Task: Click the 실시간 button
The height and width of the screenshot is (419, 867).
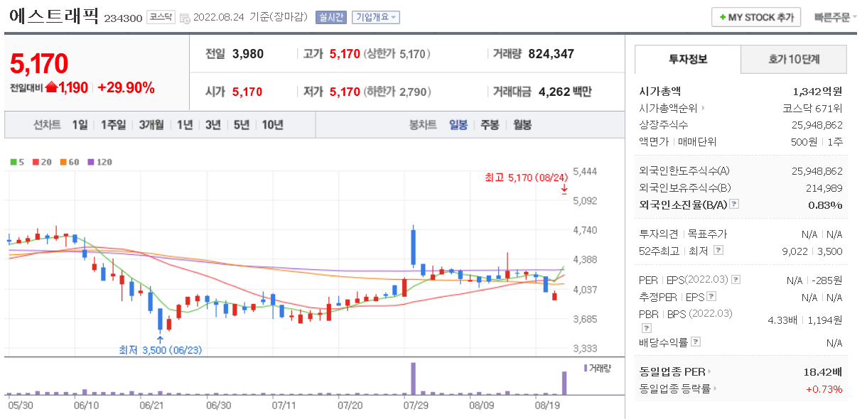Action: click(330, 17)
